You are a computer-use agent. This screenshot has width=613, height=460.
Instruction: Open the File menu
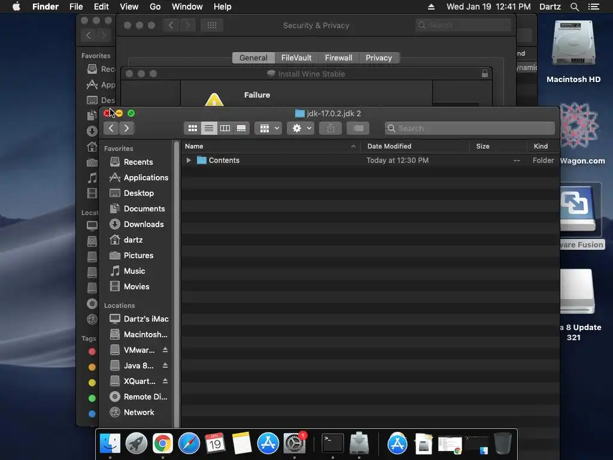tap(76, 7)
